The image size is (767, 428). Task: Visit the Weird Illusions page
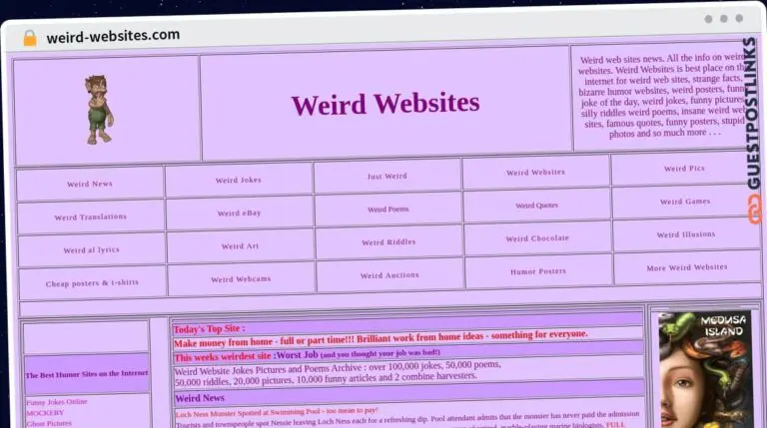click(686, 234)
